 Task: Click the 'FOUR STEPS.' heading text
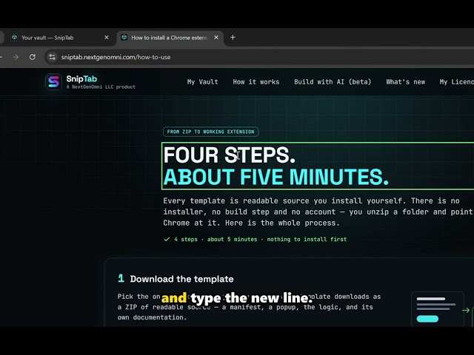point(229,155)
